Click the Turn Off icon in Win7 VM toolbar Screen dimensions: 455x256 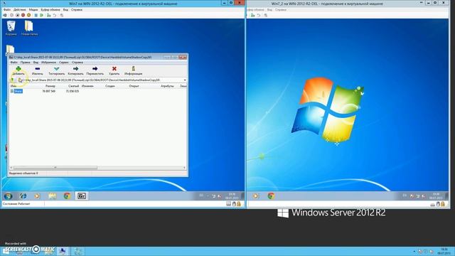pyautogui.click(x=17, y=15)
